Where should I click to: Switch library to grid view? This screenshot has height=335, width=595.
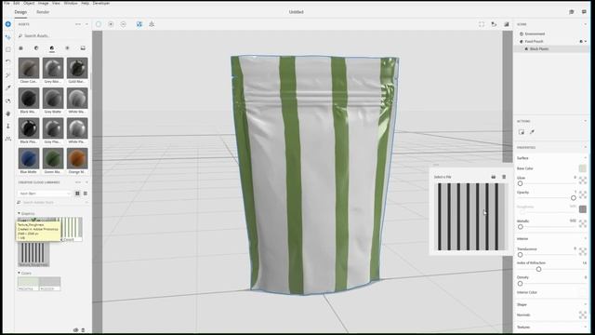tap(77, 194)
